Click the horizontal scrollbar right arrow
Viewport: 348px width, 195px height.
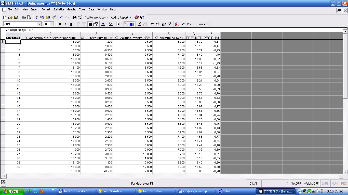[341, 176]
